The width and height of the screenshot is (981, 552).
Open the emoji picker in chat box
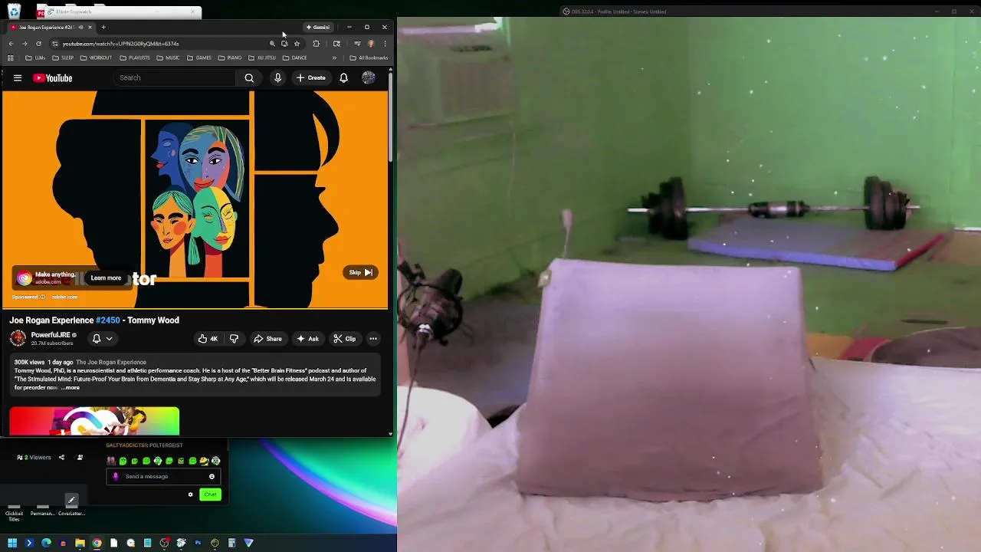click(x=212, y=476)
